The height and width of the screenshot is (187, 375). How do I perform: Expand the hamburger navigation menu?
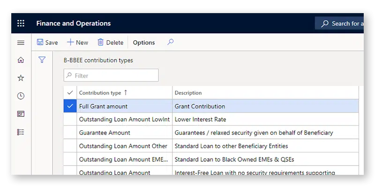(x=21, y=43)
